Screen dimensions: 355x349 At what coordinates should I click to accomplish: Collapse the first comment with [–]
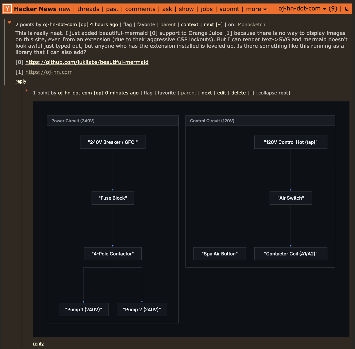(x=219, y=25)
